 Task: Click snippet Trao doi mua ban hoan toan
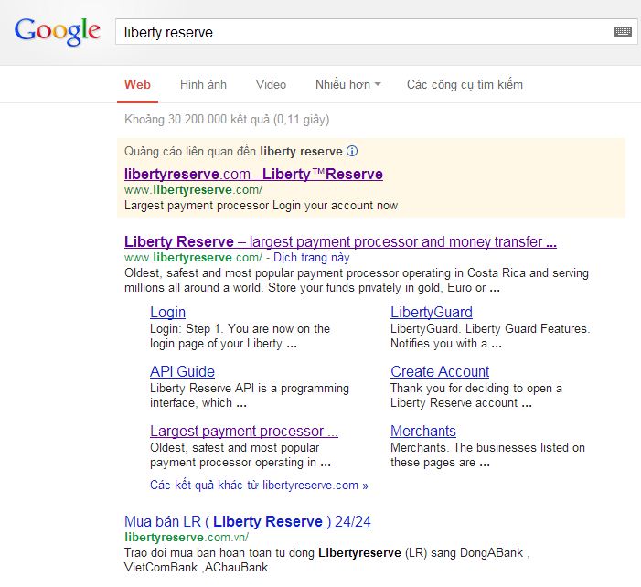pyautogui.click(x=327, y=560)
